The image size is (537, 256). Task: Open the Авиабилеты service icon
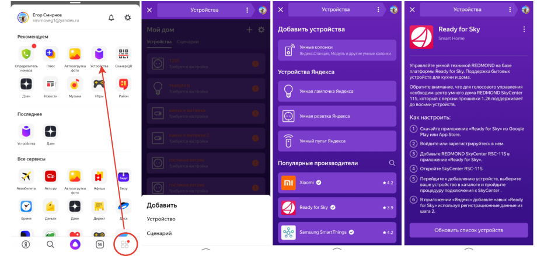coord(26,176)
